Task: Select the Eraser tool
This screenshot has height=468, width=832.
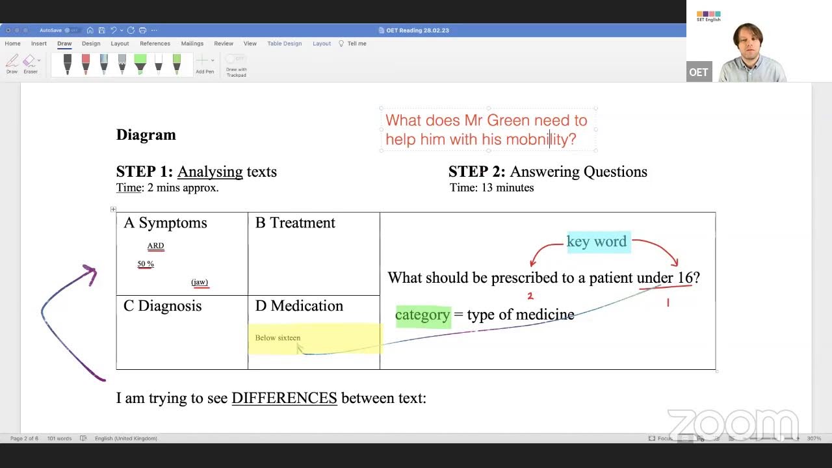Action: [x=29, y=64]
